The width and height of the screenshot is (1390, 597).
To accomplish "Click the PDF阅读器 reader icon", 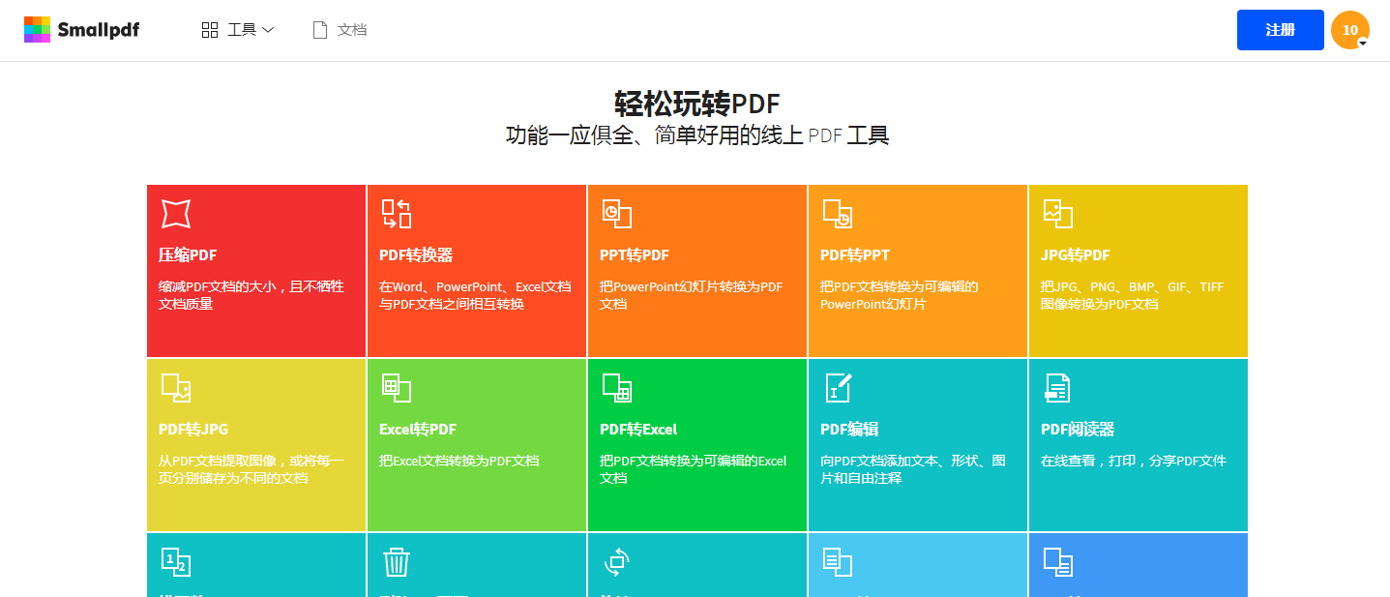I will click(x=1057, y=388).
